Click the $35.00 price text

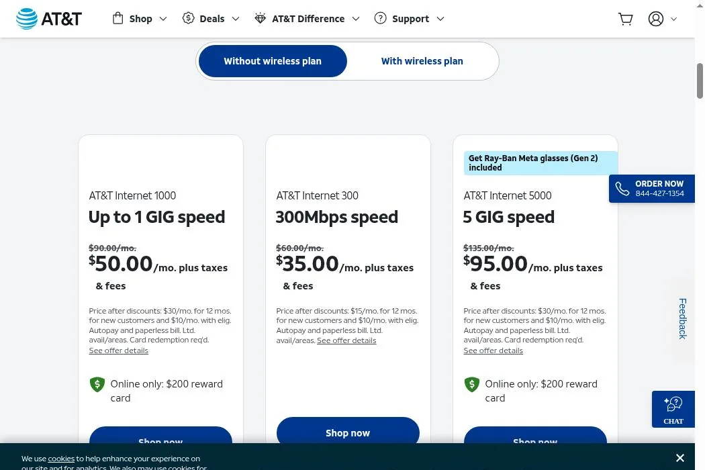307,264
